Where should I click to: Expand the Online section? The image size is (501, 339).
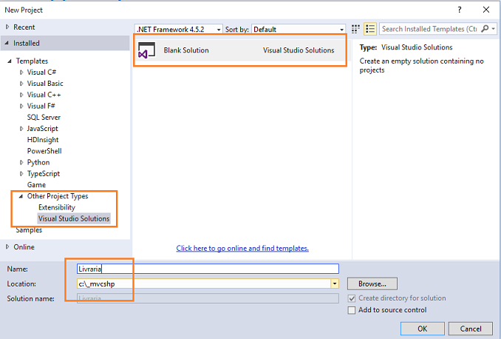pyautogui.click(x=7, y=246)
